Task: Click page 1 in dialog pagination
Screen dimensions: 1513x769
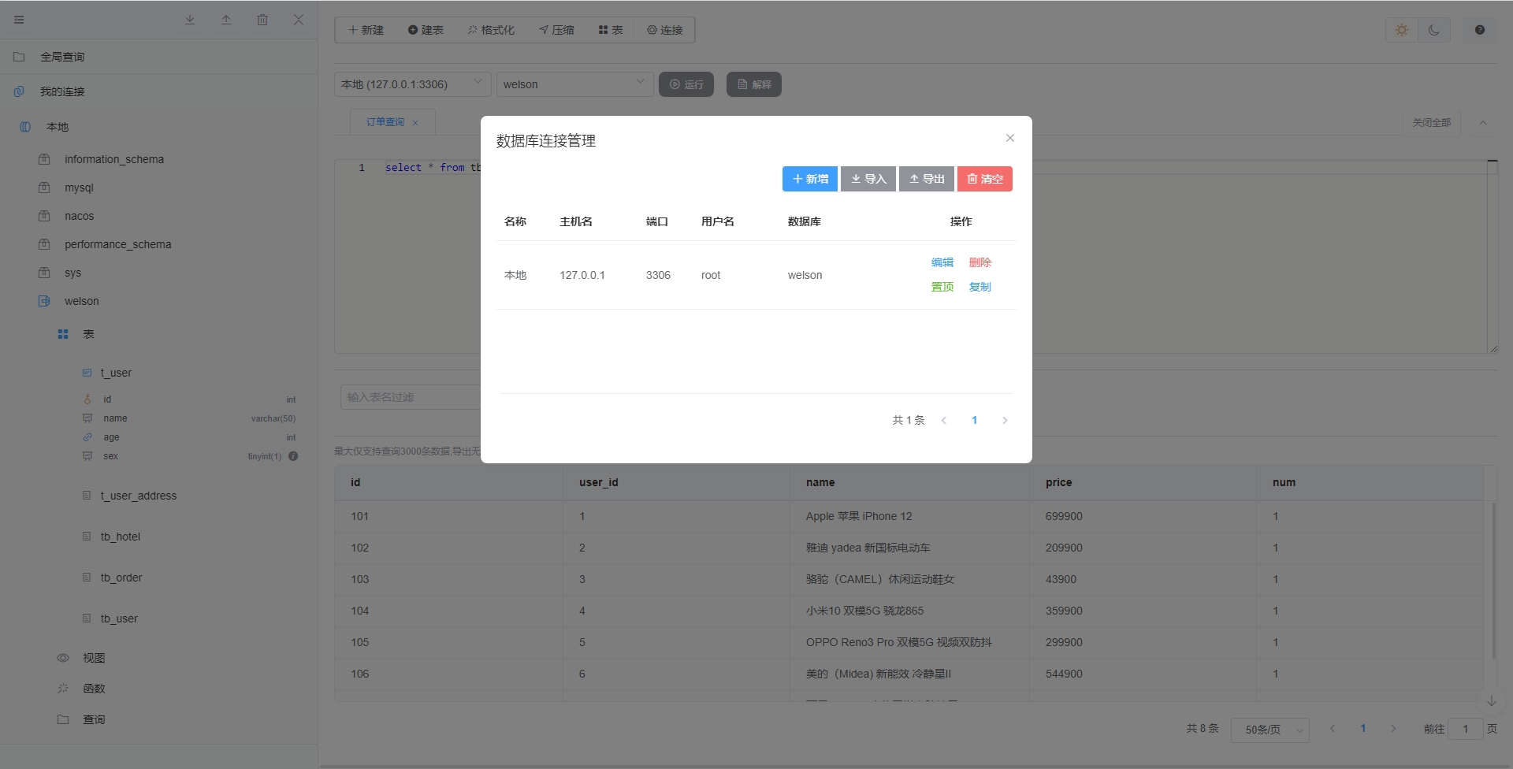Action: coord(975,420)
